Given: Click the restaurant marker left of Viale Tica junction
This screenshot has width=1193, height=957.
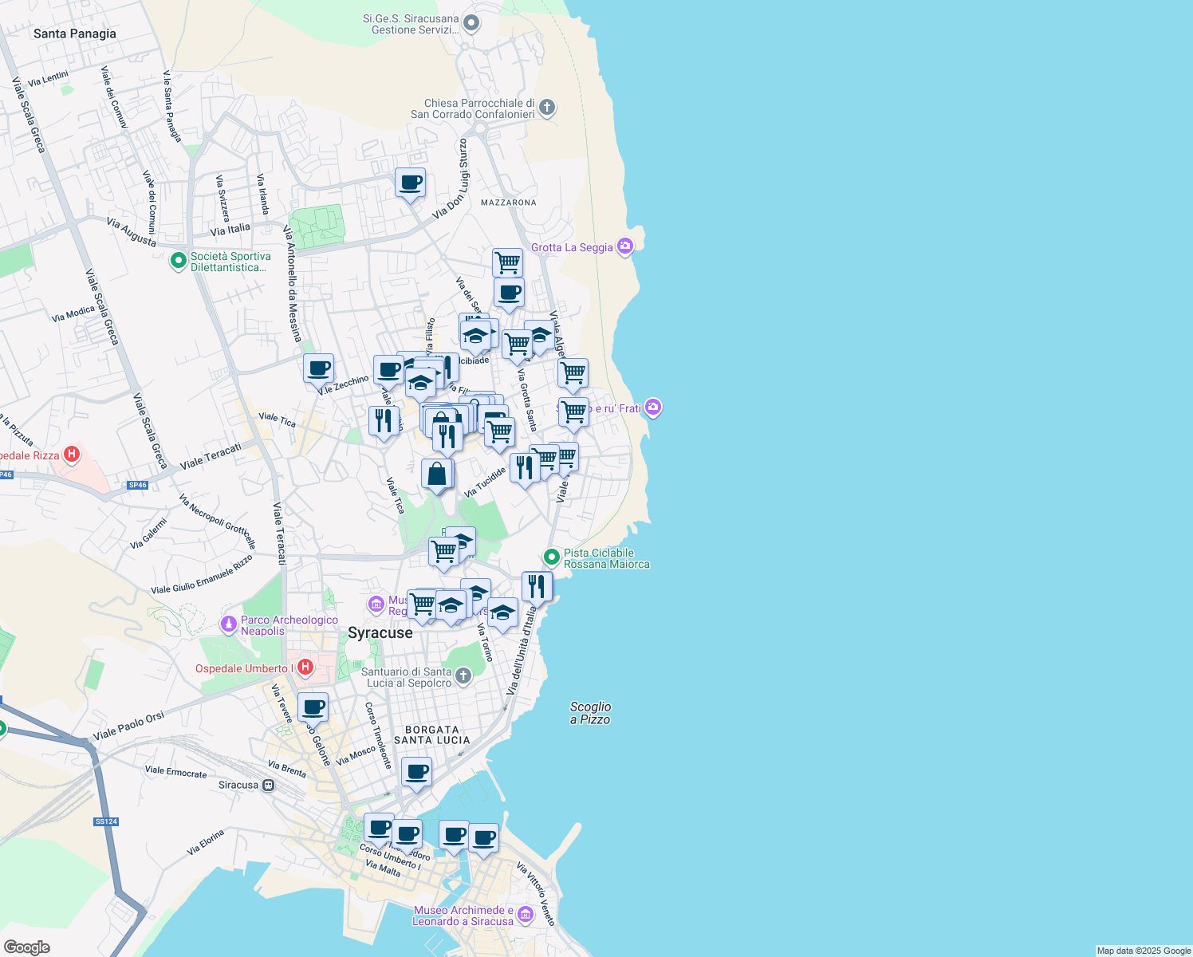Looking at the screenshot, I should pos(384,422).
